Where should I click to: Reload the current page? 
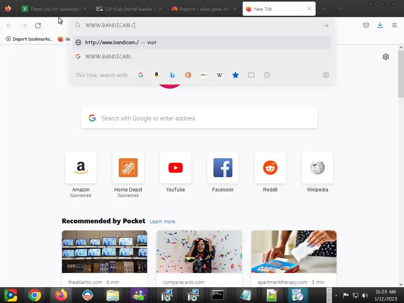pos(38,26)
